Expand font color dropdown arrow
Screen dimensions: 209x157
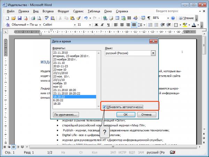pyautogui.click(x=198, y=25)
